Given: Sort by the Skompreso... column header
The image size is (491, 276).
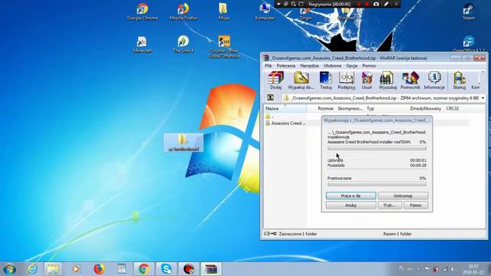Looking at the screenshot, I should pyautogui.click(x=350, y=108).
